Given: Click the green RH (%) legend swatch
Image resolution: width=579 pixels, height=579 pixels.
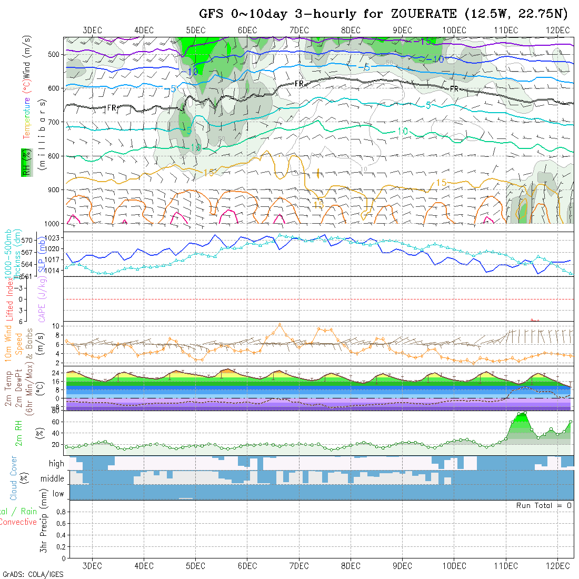Looking at the screenshot, I should pyautogui.click(x=27, y=163).
